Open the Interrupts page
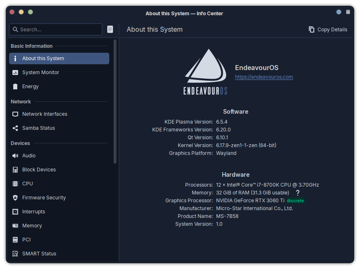This screenshot has height=269, width=360. pyautogui.click(x=33, y=212)
